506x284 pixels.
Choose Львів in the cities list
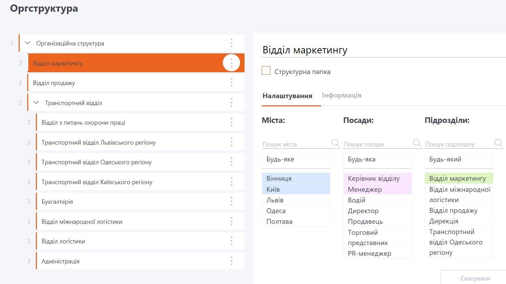coord(296,200)
